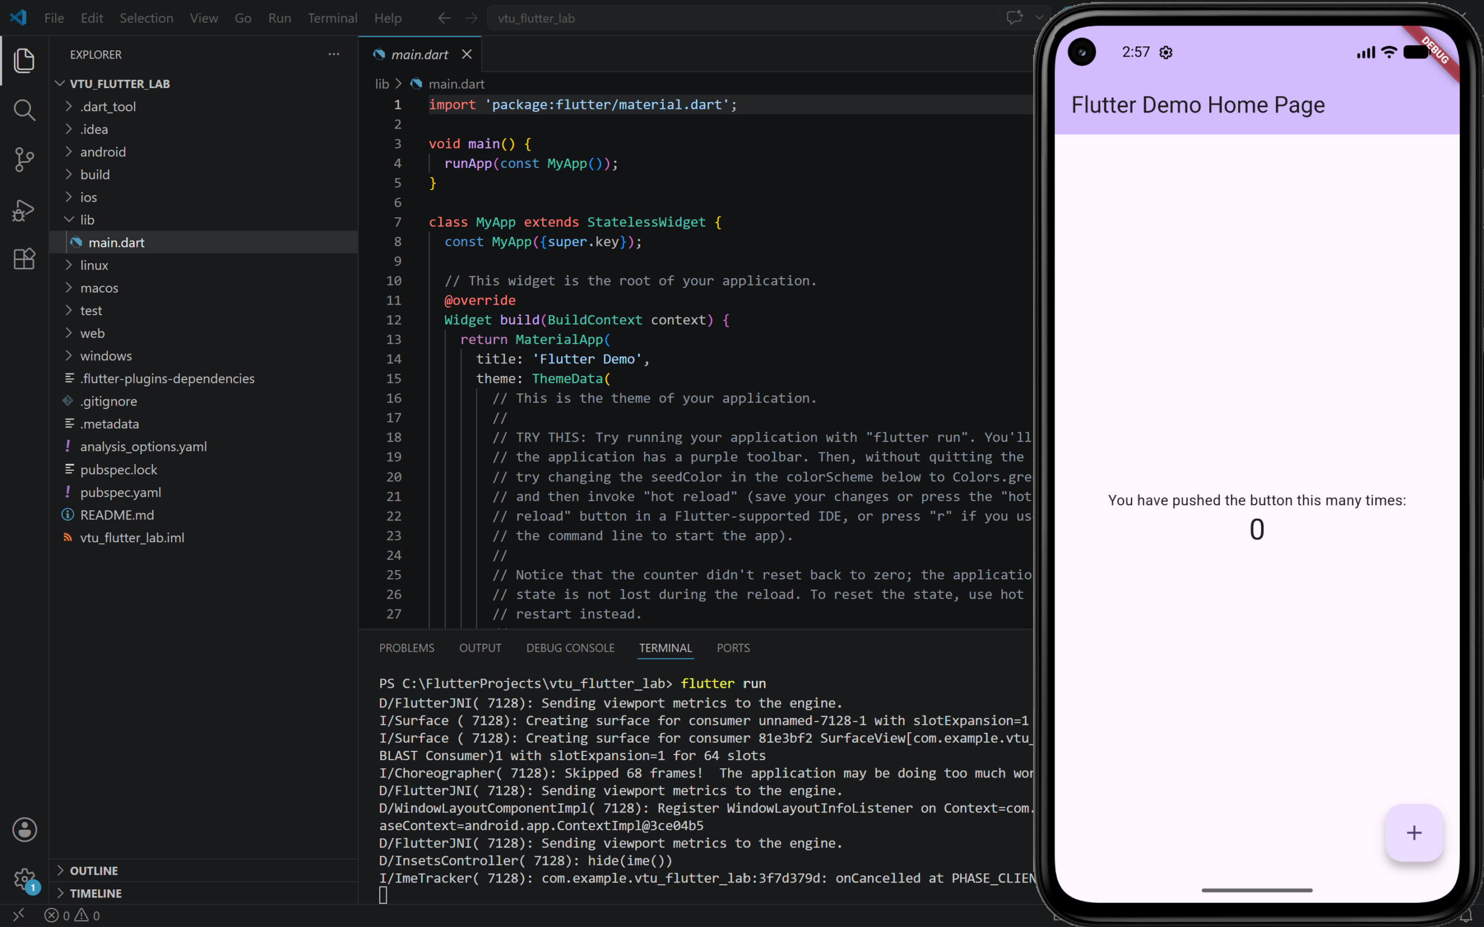Open errors and warnings count in status bar
This screenshot has height=927, width=1484.
pos(72,915)
